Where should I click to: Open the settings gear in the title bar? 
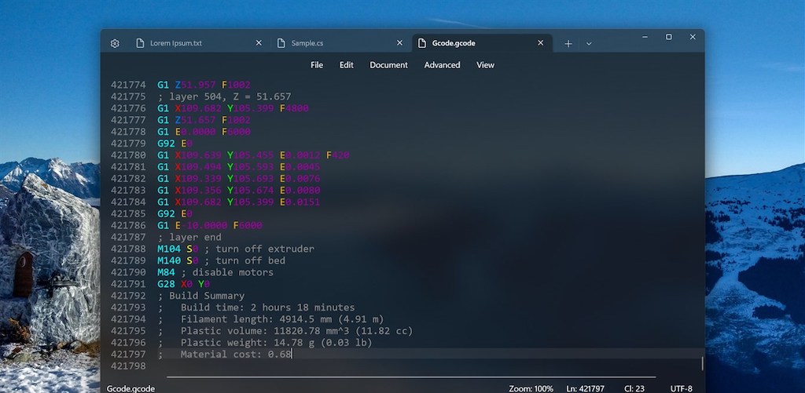pyautogui.click(x=115, y=43)
